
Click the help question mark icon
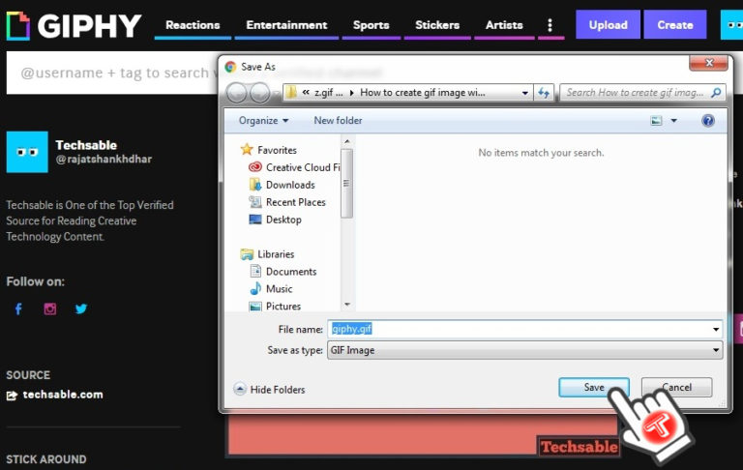pos(708,121)
